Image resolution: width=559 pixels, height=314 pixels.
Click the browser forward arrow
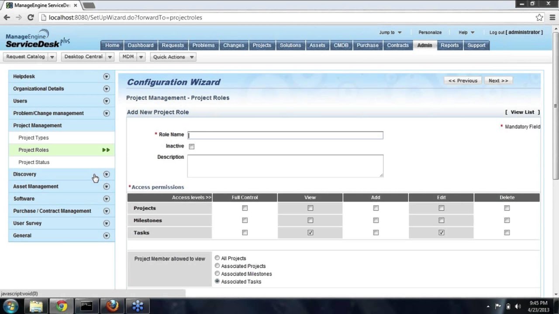(19, 17)
